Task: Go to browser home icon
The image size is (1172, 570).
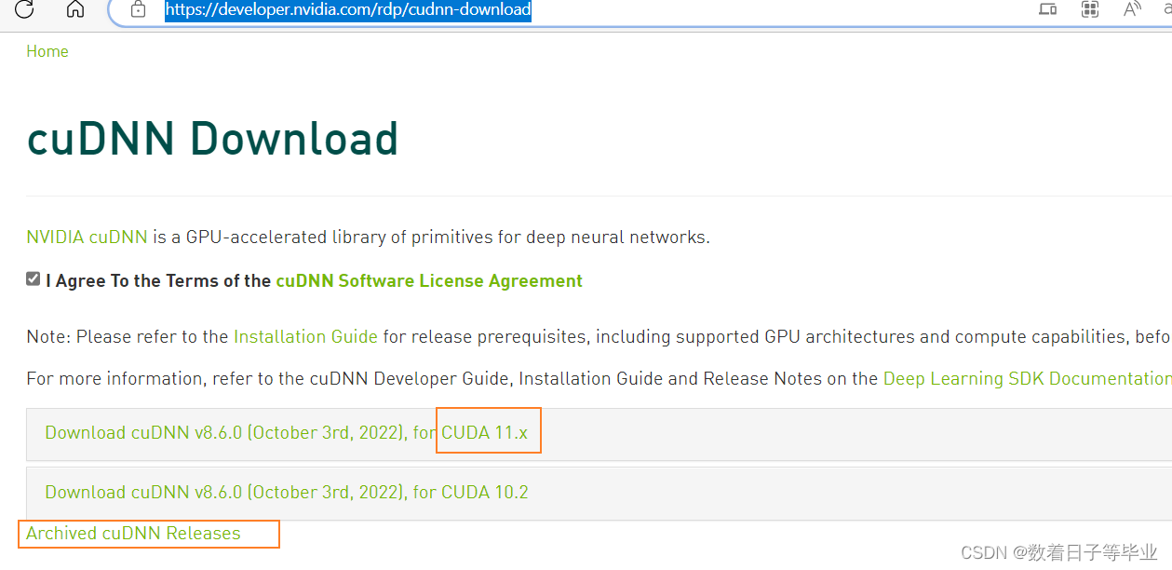Action: tap(75, 9)
